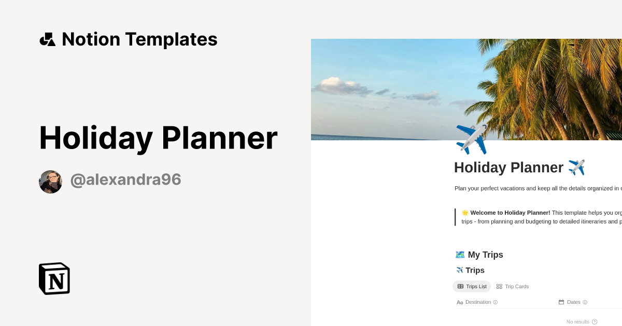The image size is (622, 326).
Task: Switch to the Trip Cards view tab
Action: pos(512,286)
